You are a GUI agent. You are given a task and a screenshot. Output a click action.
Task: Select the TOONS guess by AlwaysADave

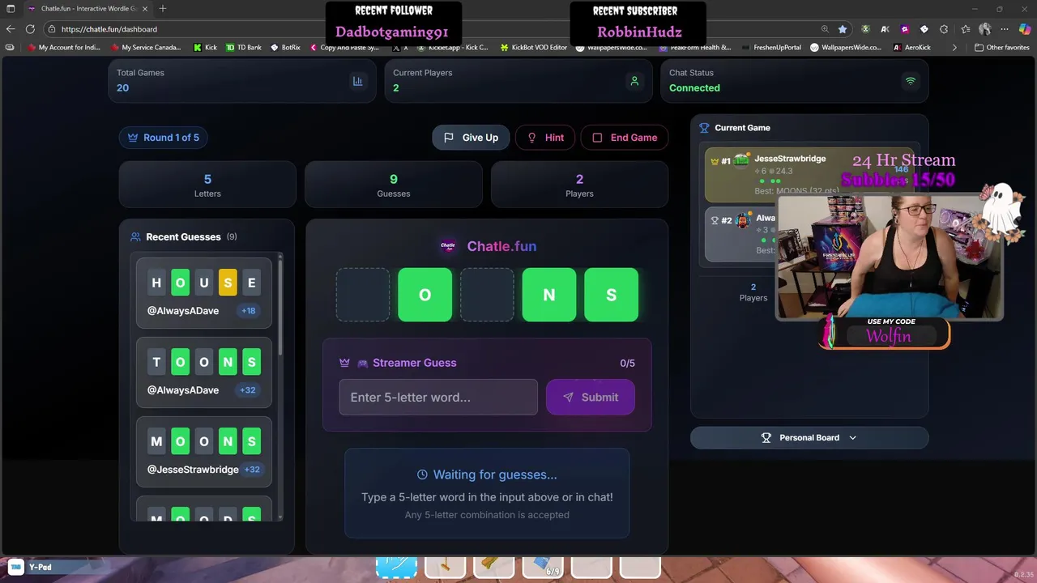point(204,372)
